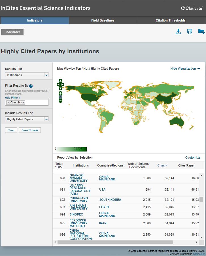Click the Countries/Regions column header
The image size is (206, 256).
[110, 165]
